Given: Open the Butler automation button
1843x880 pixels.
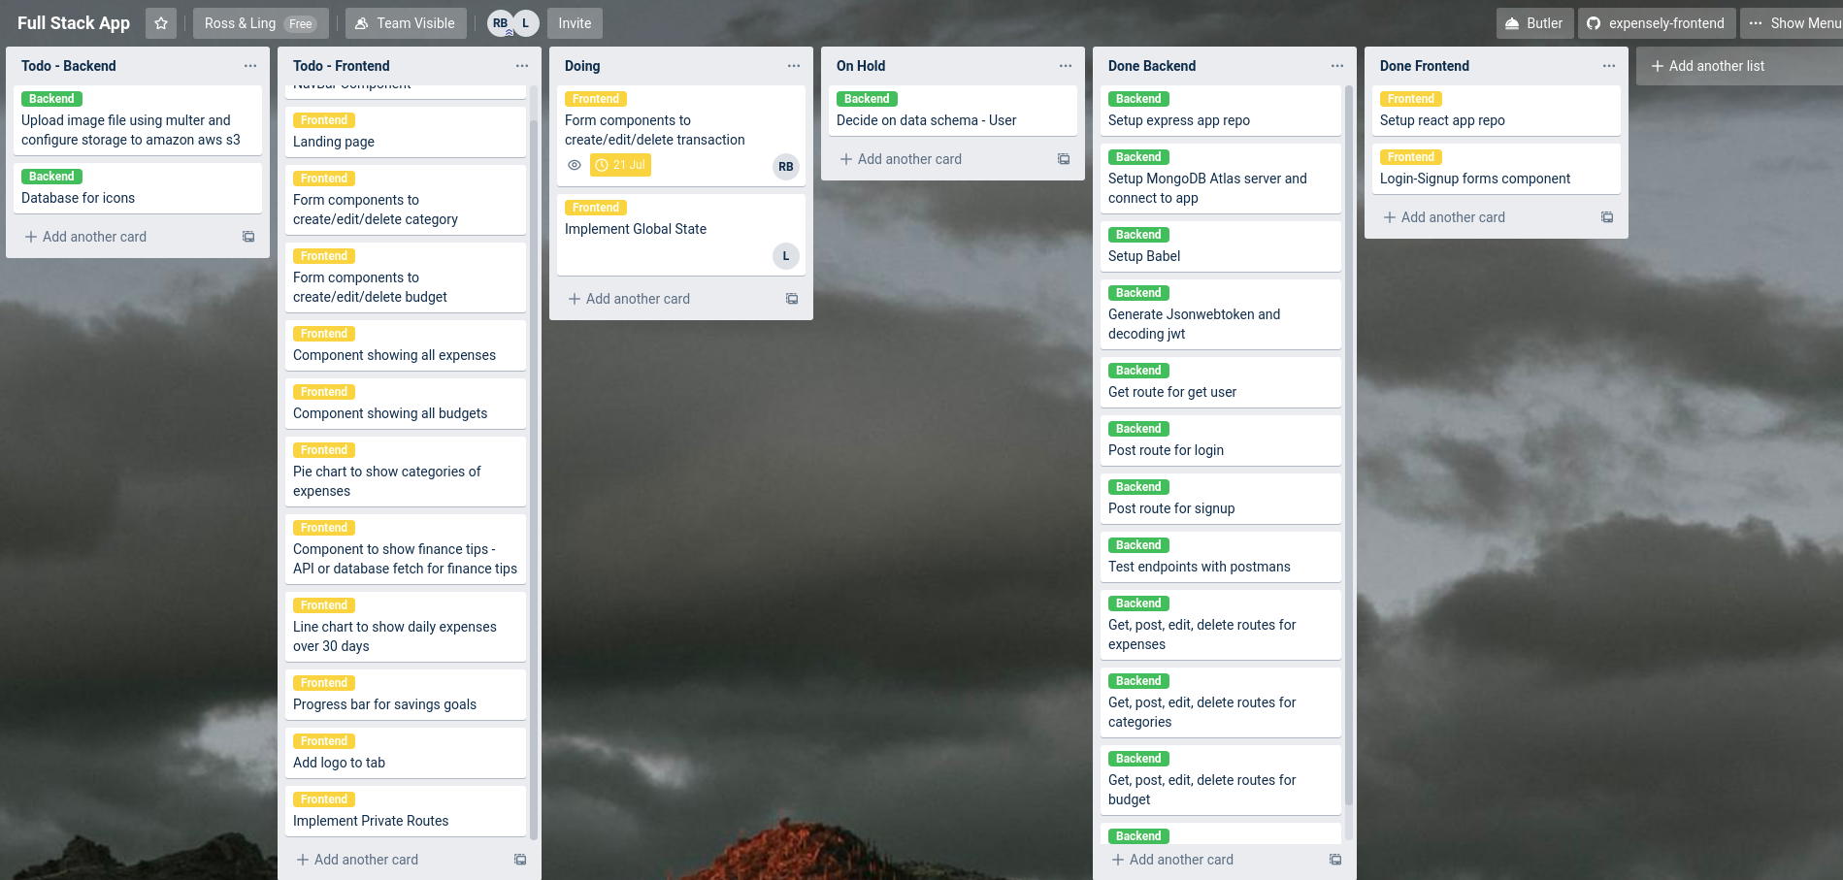Looking at the screenshot, I should point(1534,23).
